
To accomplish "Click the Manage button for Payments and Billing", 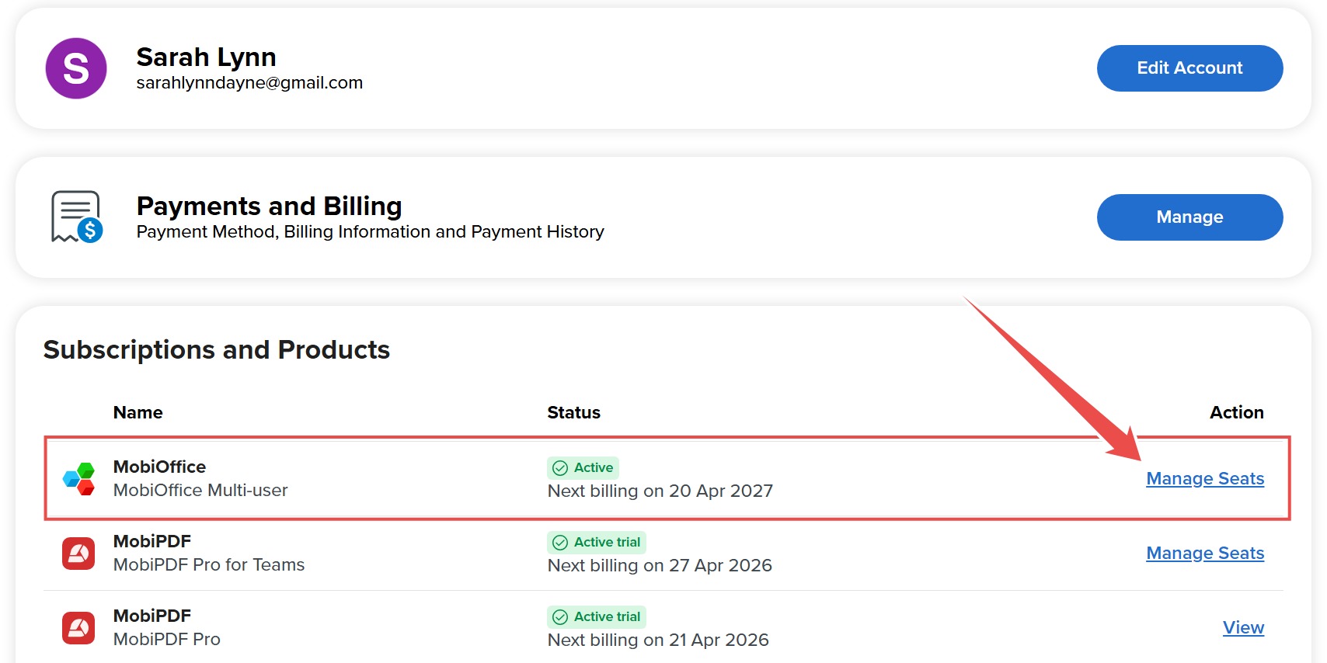I will point(1189,217).
